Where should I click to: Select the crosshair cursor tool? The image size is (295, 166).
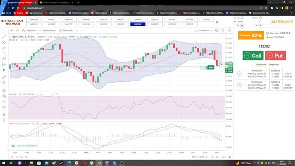click(4, 31)
